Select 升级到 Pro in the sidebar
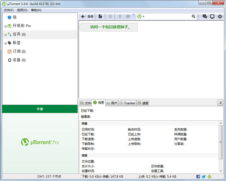 (x=22, y=26)
